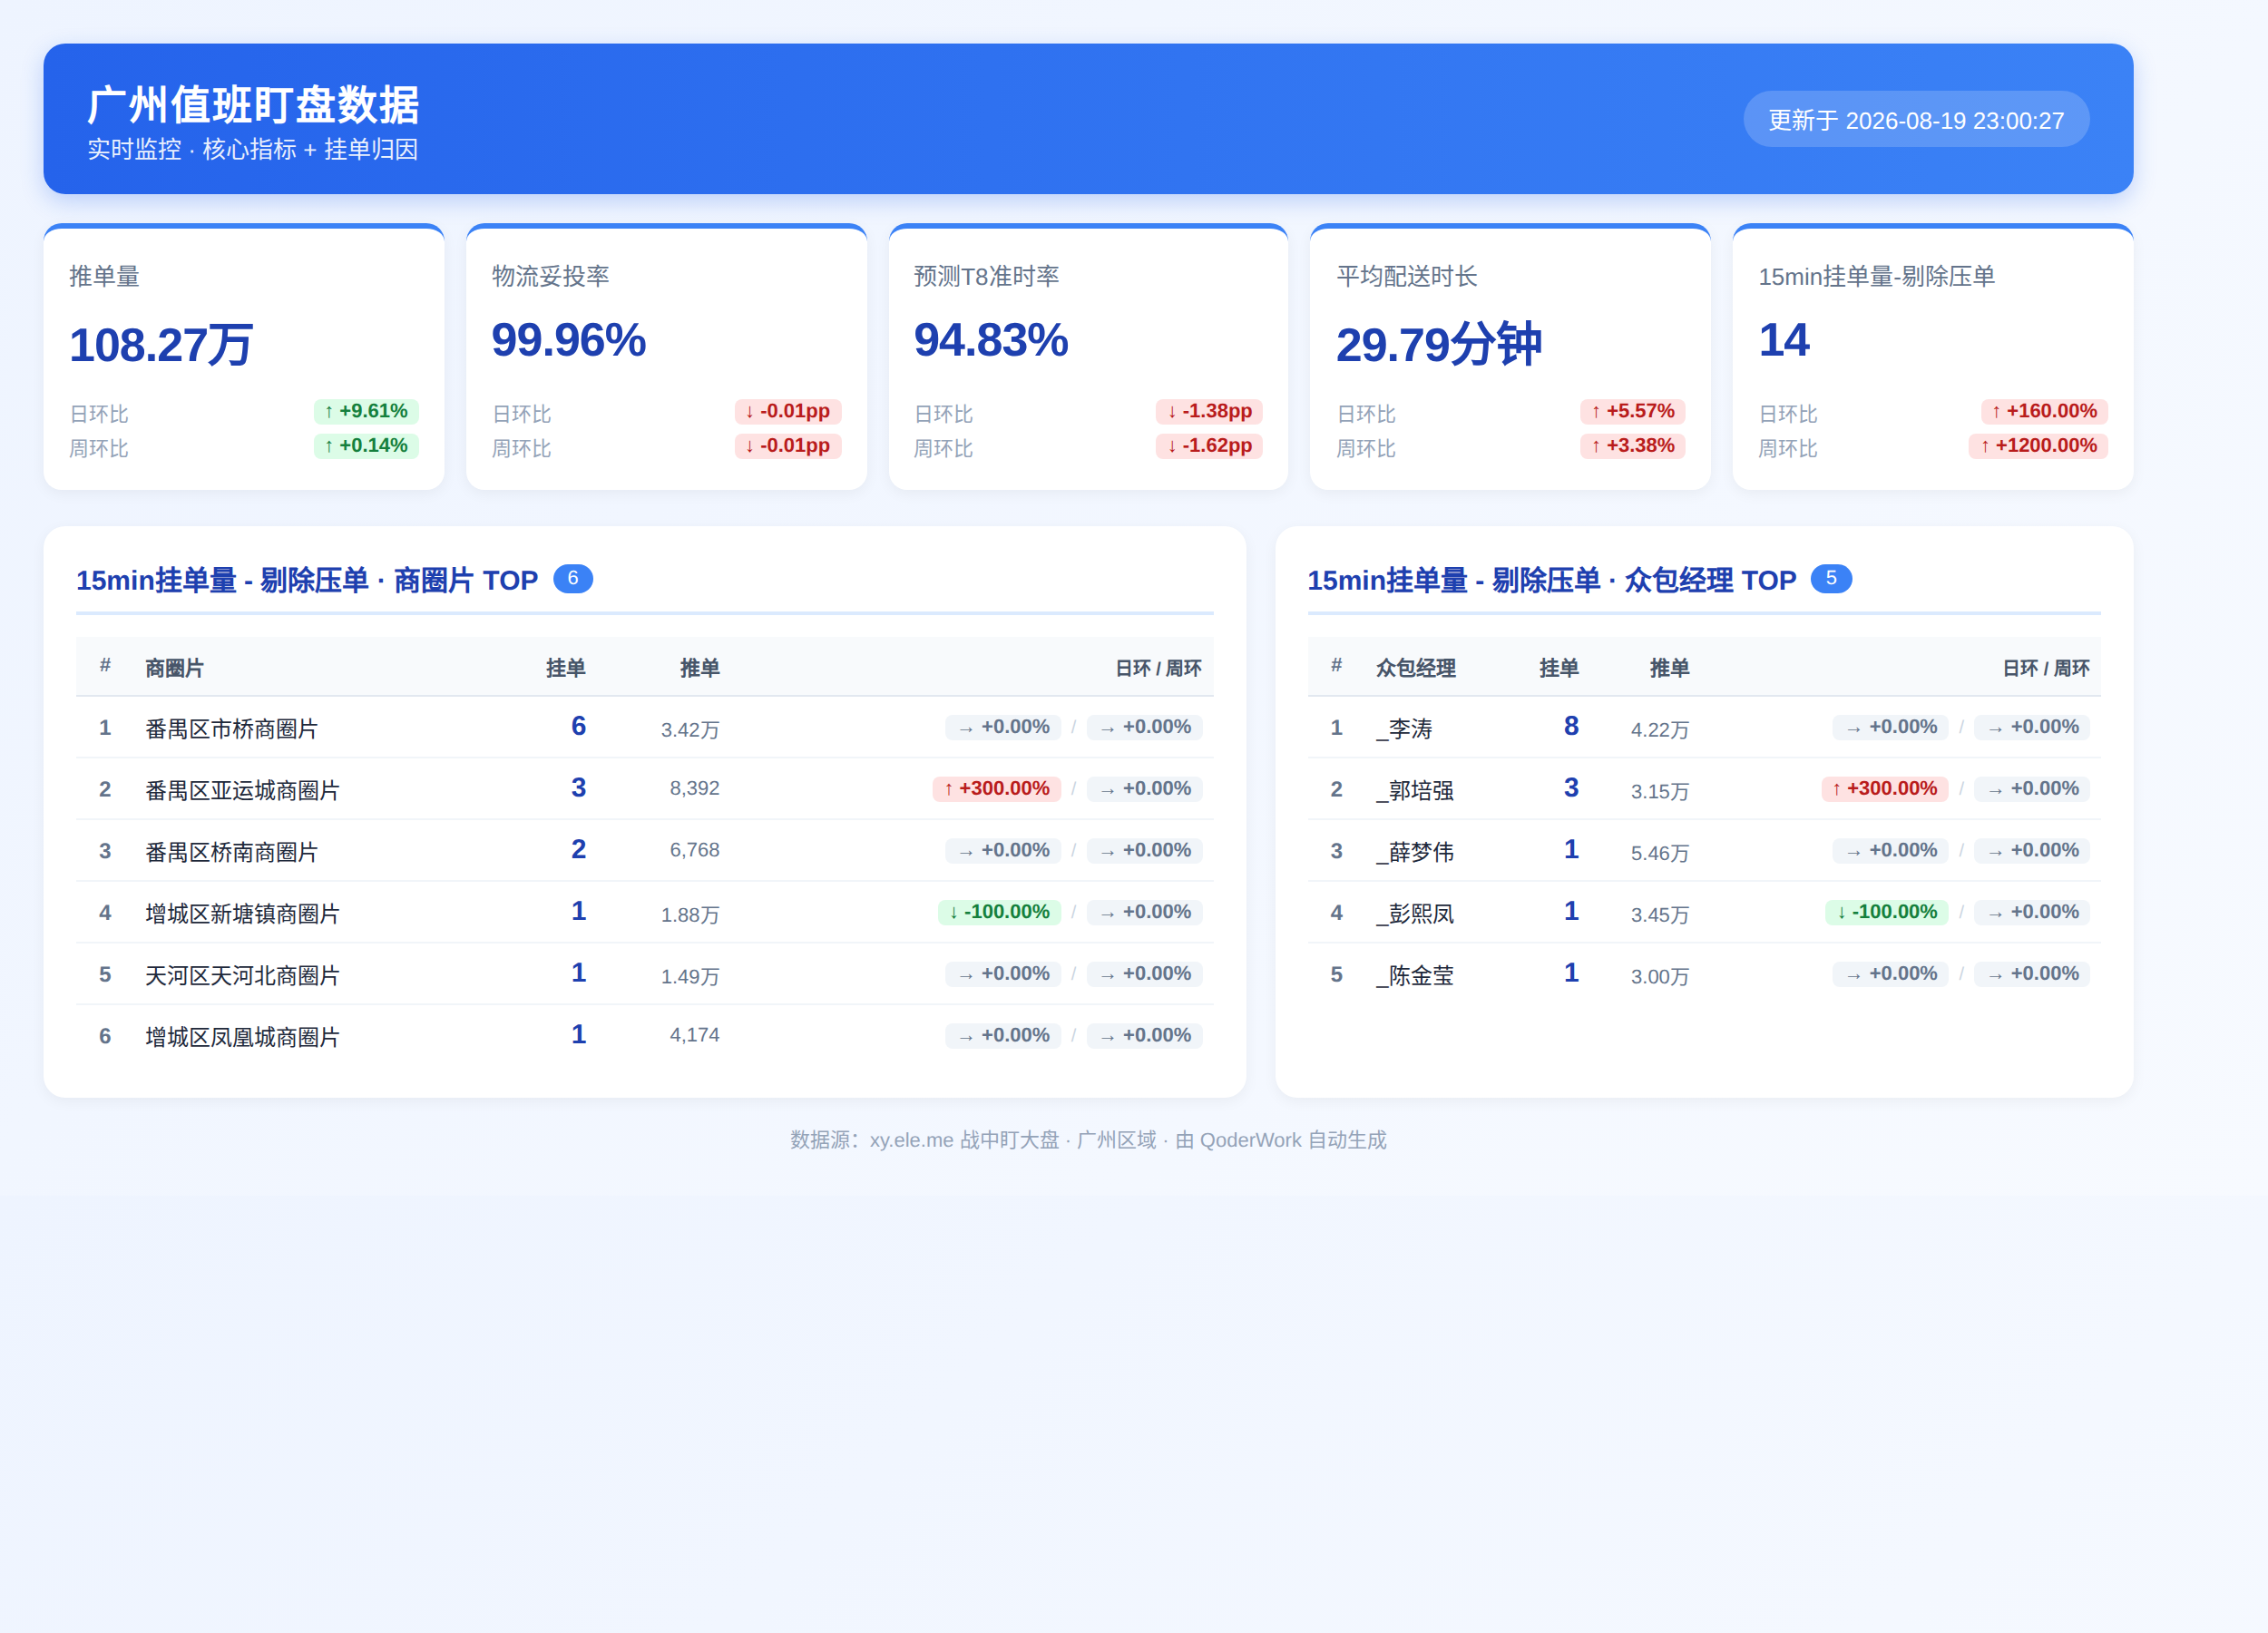Click 推单 value 5.46万 for _薛梦伟

tap(1660, 853)
